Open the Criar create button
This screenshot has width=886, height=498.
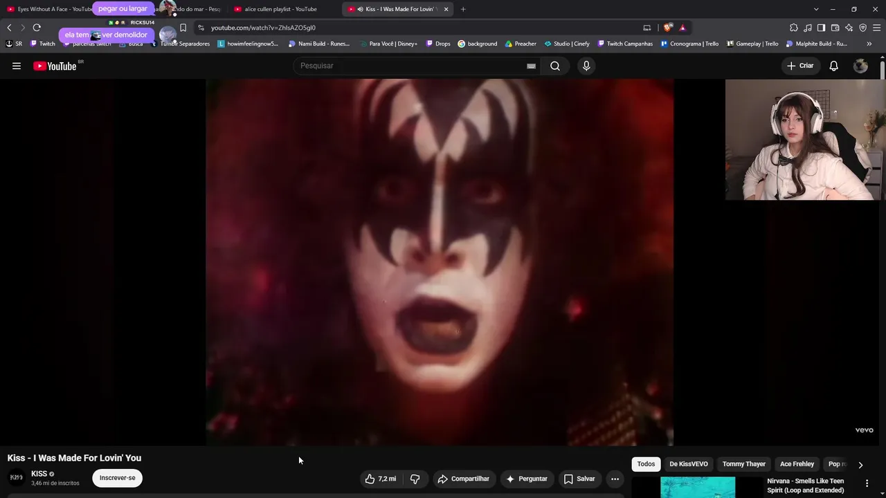coord(801,66)
